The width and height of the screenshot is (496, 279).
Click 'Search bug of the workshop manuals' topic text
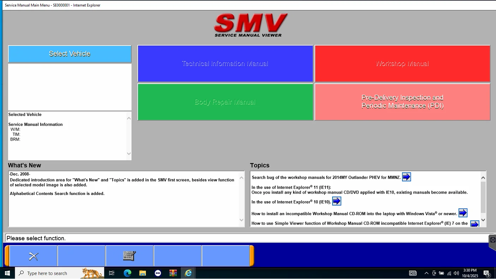click(326, 177)
